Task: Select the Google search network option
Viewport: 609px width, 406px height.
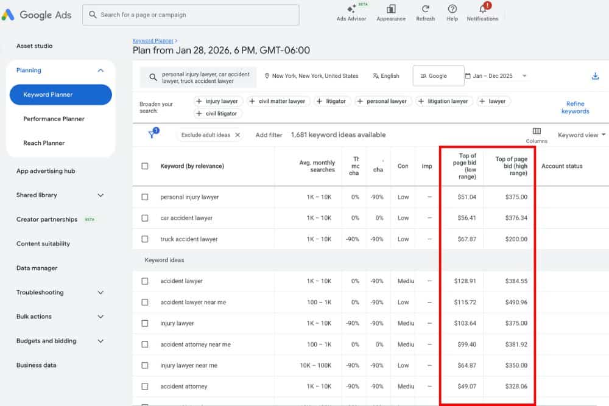Action: coord(438,76)
